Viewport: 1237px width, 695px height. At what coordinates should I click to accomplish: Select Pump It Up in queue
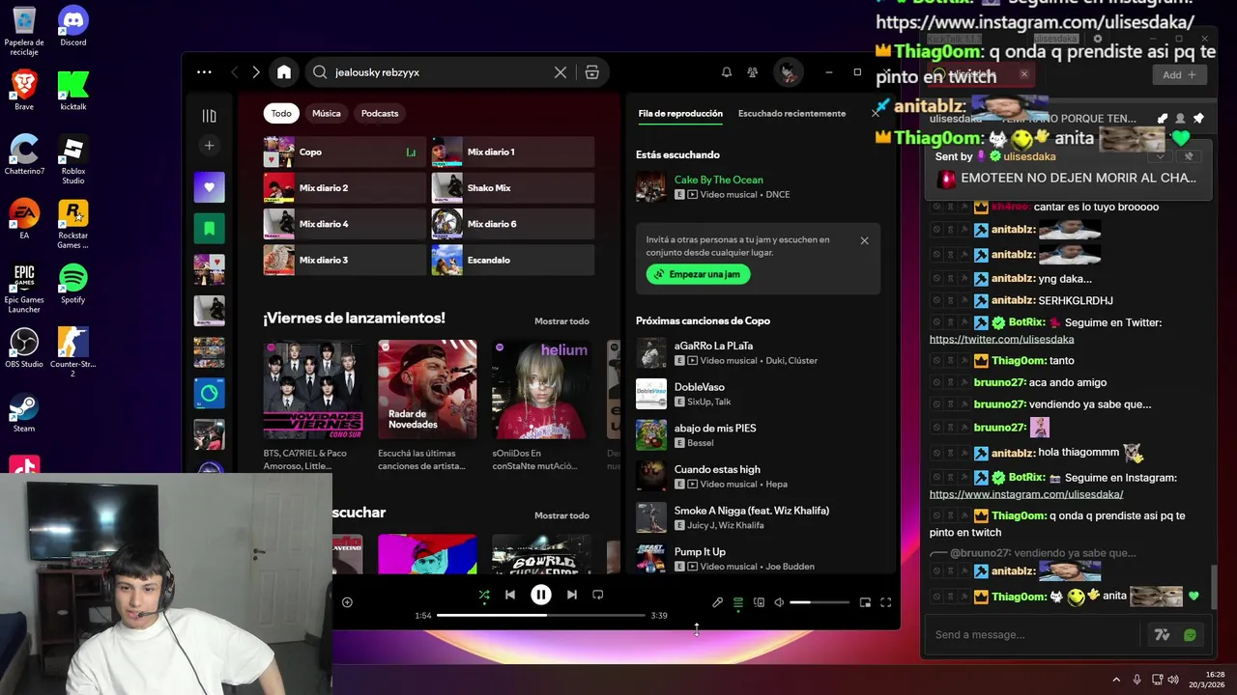coord(757,559)
